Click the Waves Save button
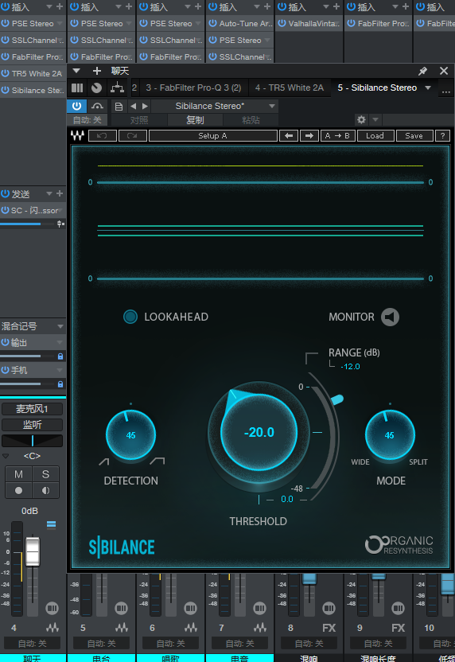Screen dimensions: 455x662 pyautogui.click(x=414, y=135)
